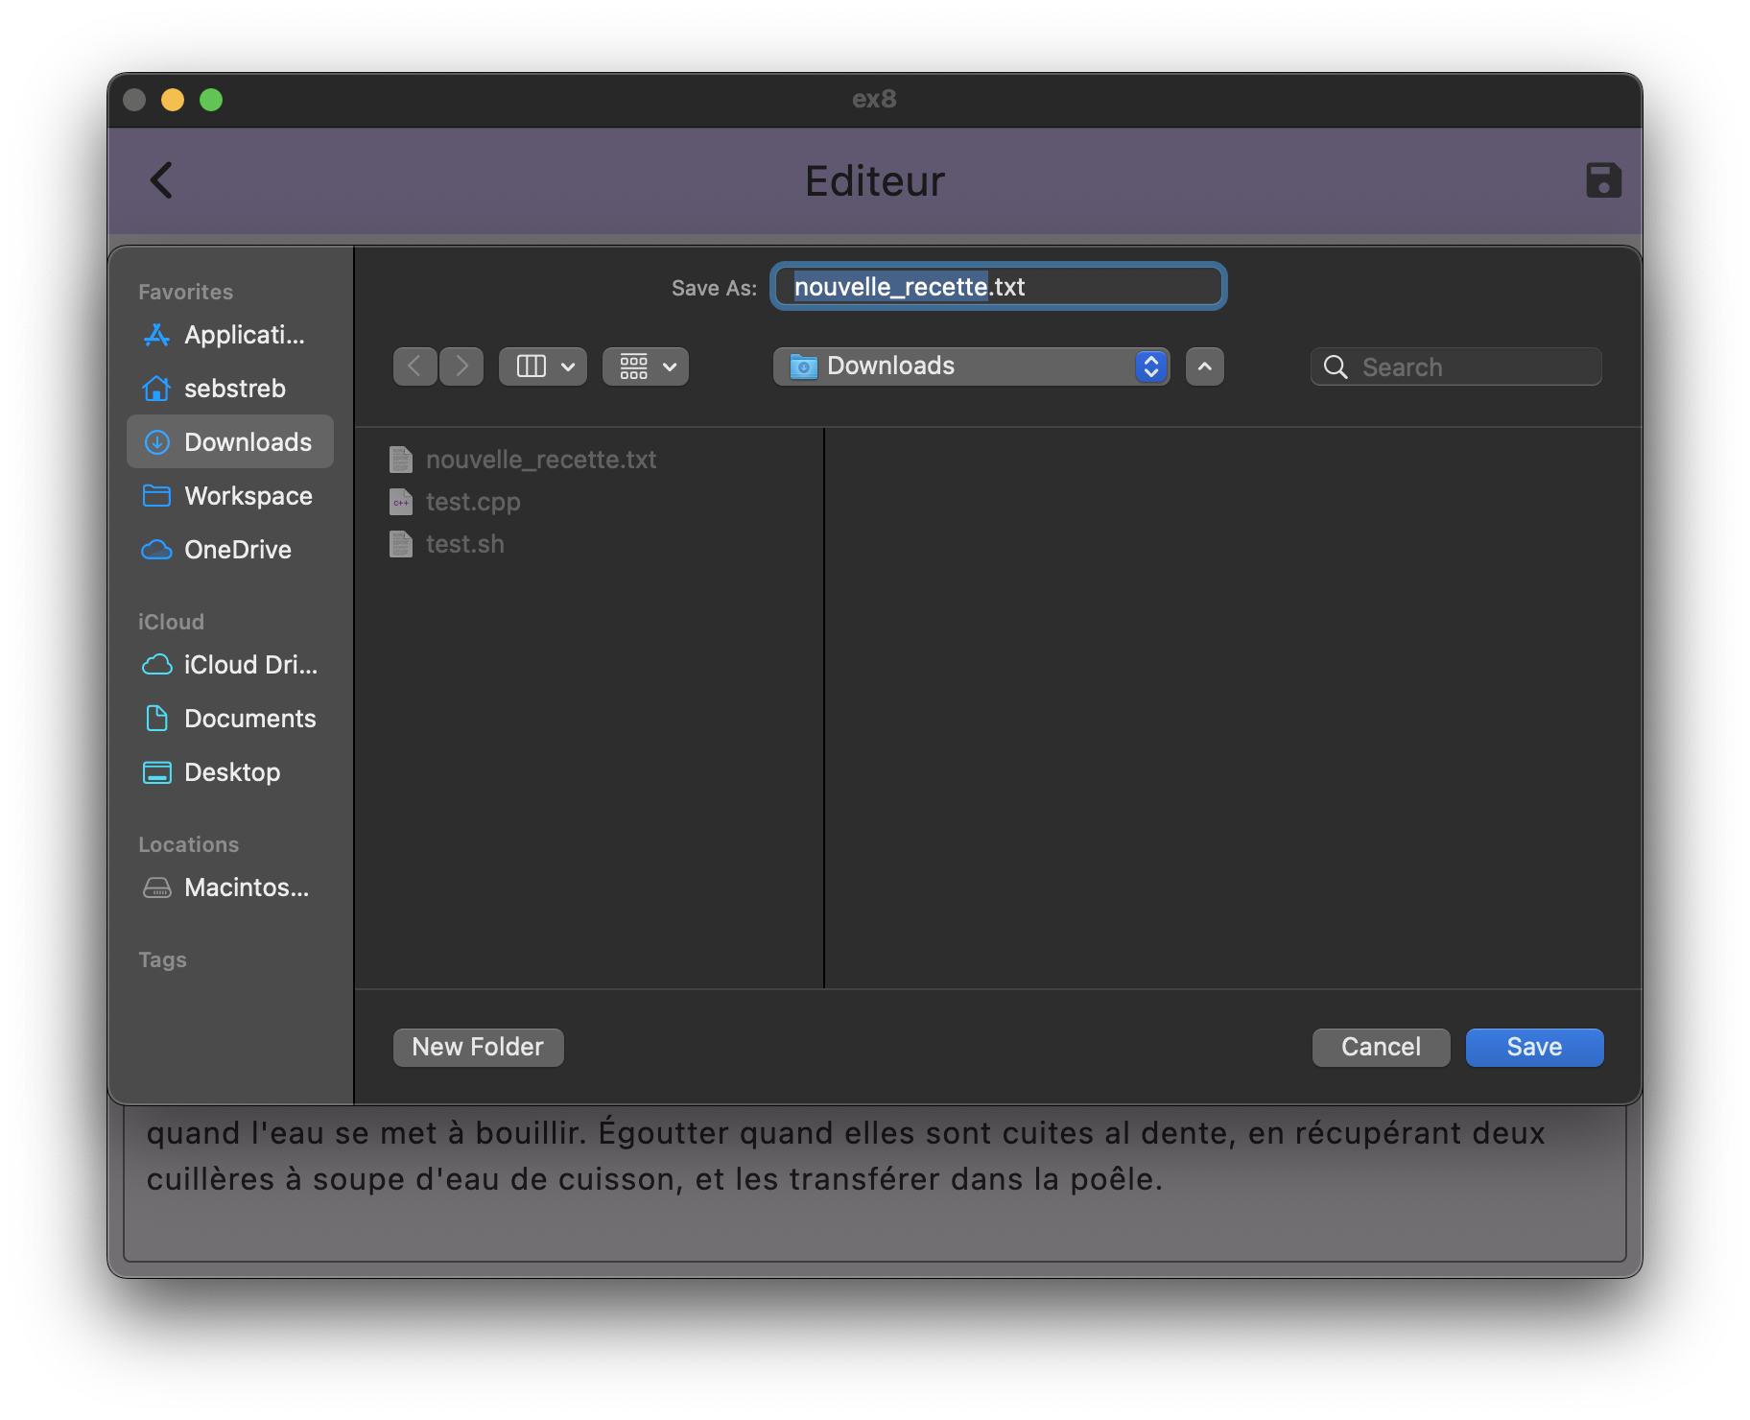Expand the Downloads location popup menu
Screen dimensions: 1750x1420
(x=971, y=367)
